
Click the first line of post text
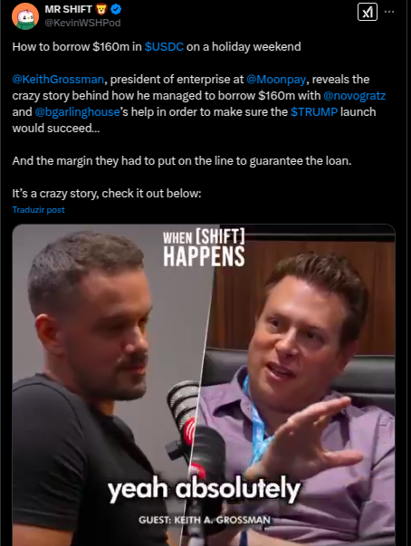[157, 47]
